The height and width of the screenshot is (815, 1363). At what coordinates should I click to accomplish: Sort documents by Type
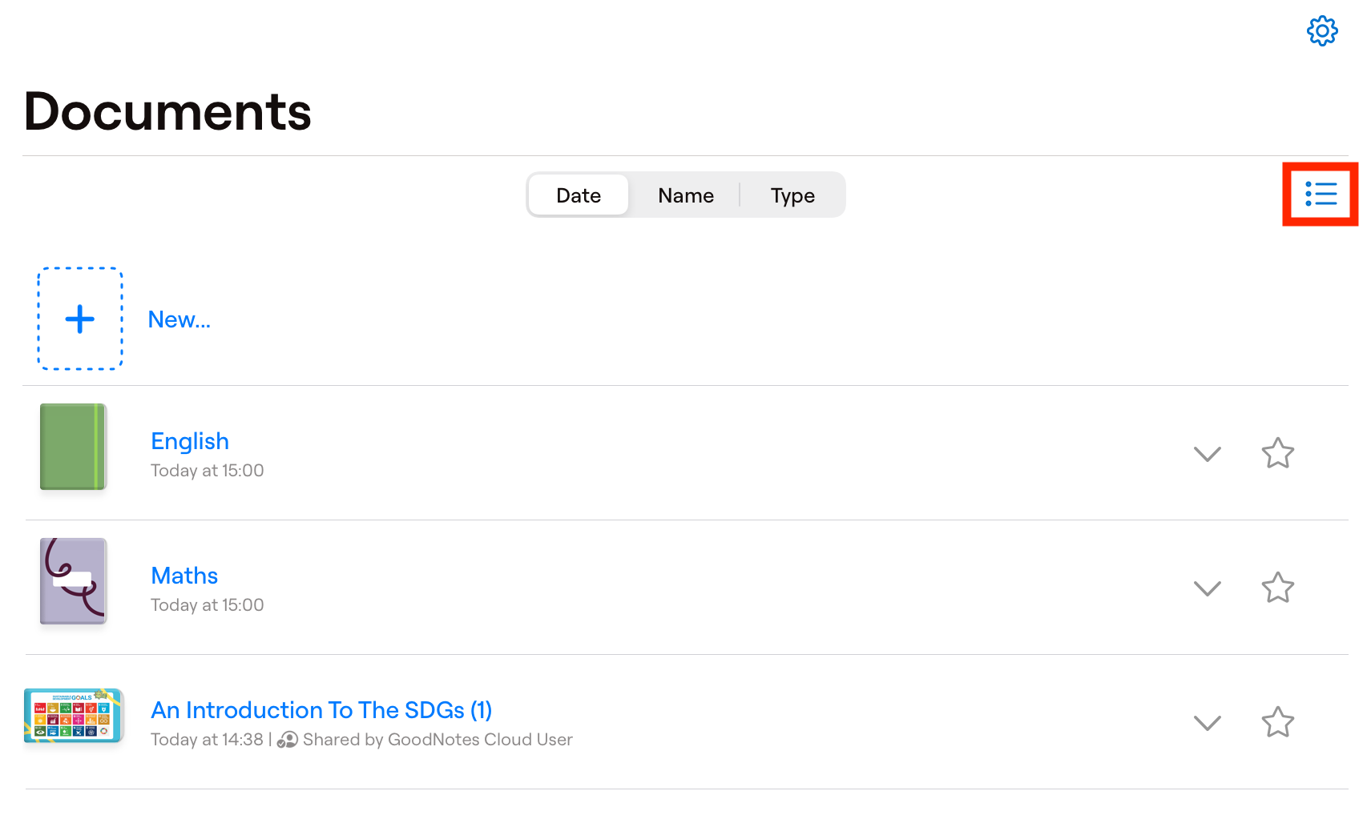(792, 195)
